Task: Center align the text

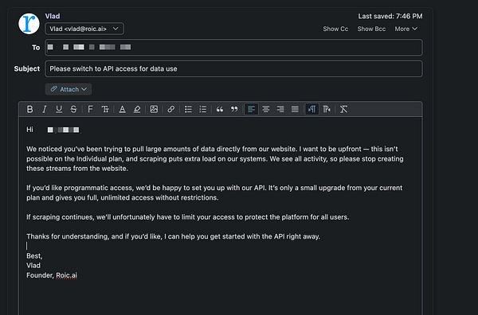Action: 266,109
